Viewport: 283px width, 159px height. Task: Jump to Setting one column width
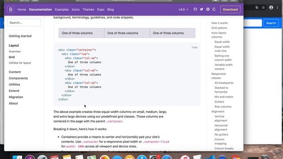(x=223, y=58)
